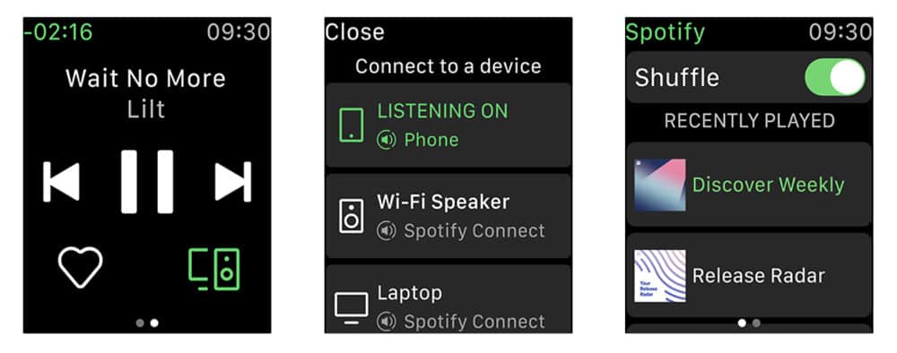Click the Wi-Fi Speaker's speaker icon

[352, 215]
